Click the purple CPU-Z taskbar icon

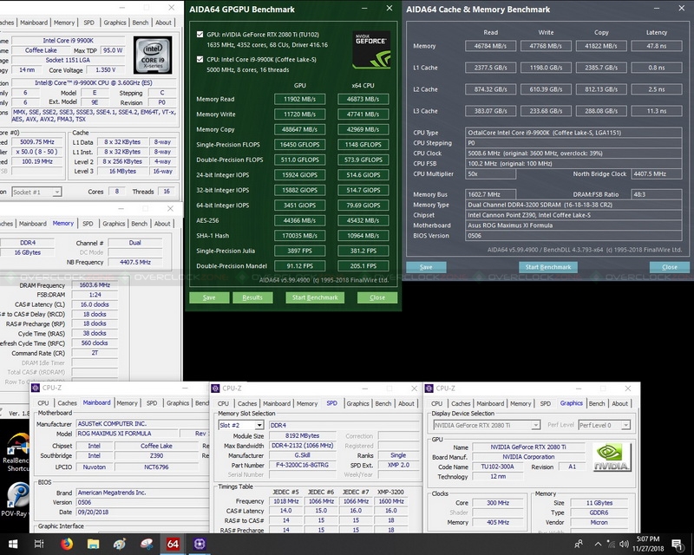click(x=200, y=544)
